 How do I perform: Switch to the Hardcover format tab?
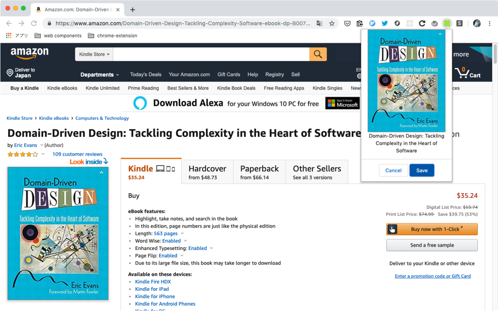point(207,173)
